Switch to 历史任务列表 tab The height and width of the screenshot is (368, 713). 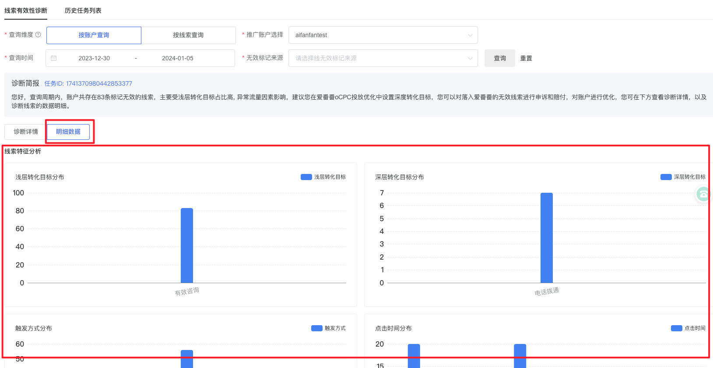coord(83,10)
